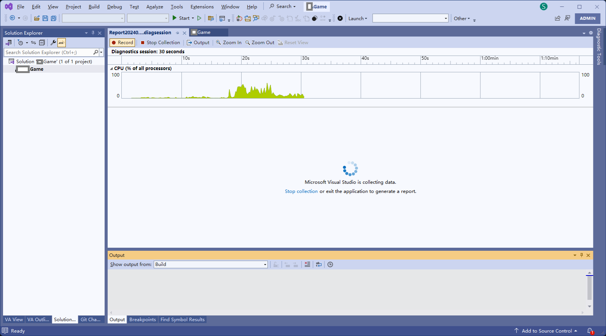Open Solution Explorer window options dropdown
606x336 pixels.
(86, 33)
